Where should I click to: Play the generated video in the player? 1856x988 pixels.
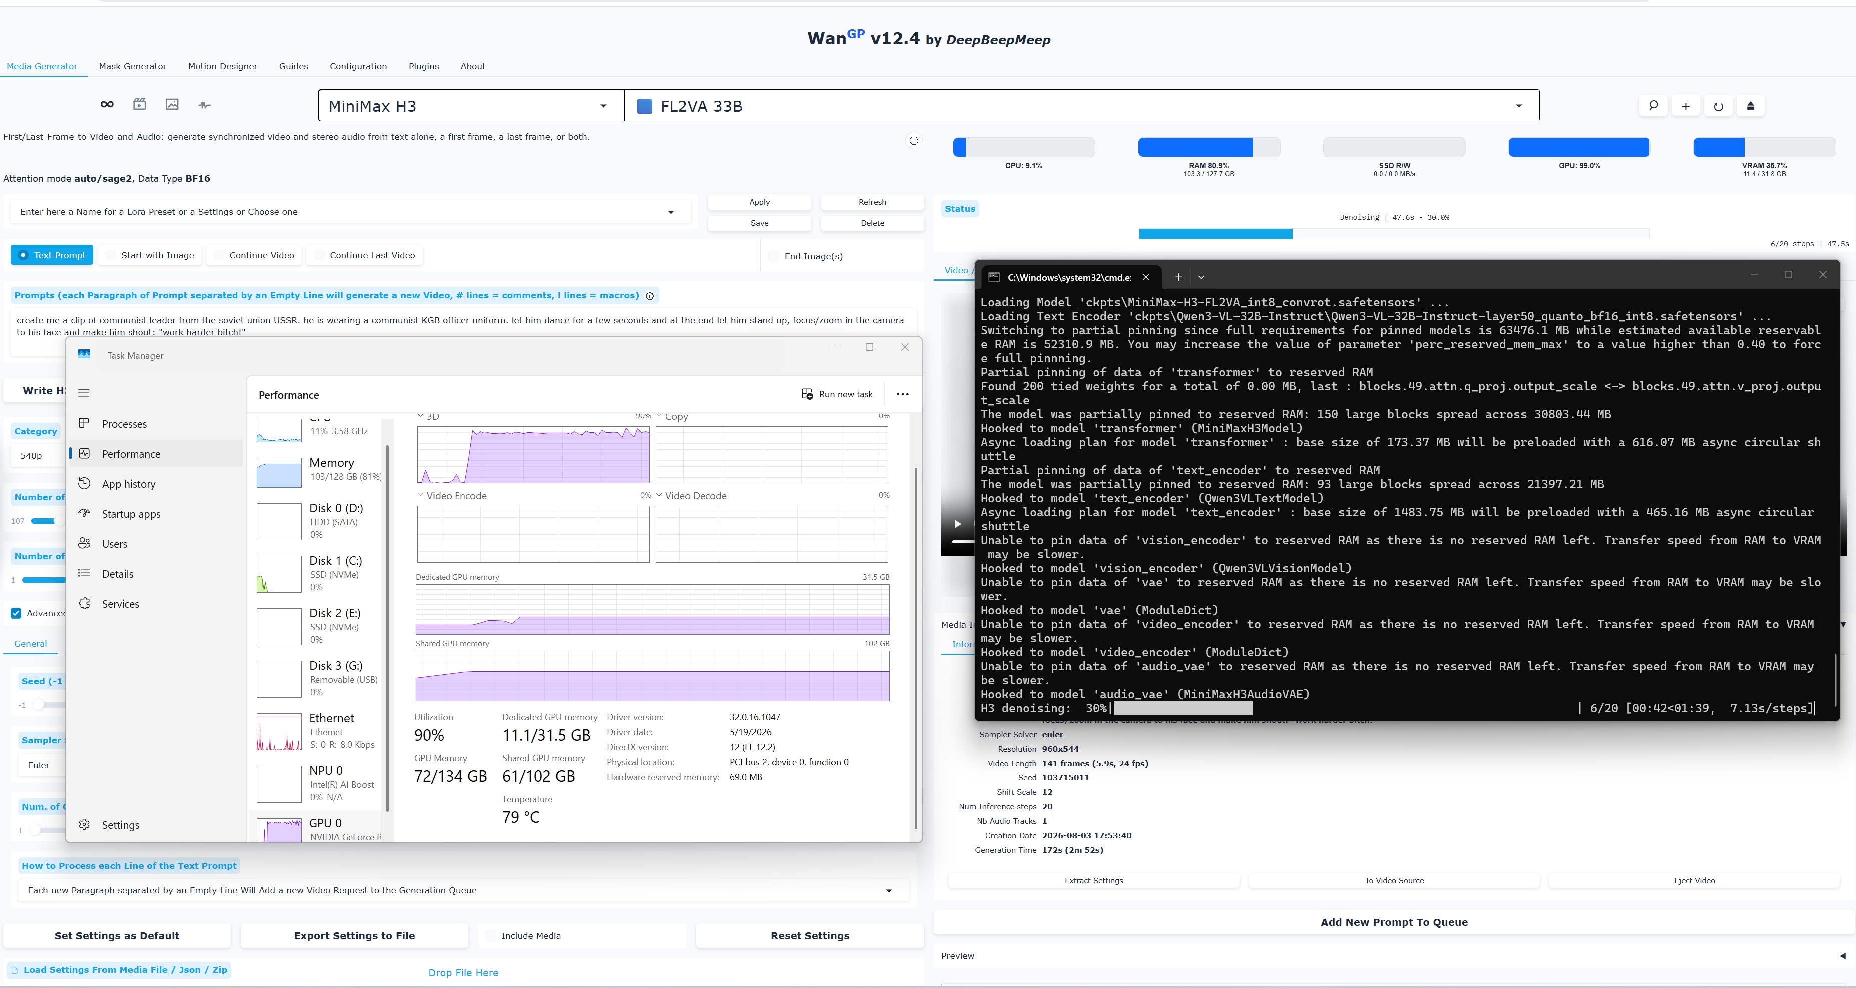pos(958,524)
